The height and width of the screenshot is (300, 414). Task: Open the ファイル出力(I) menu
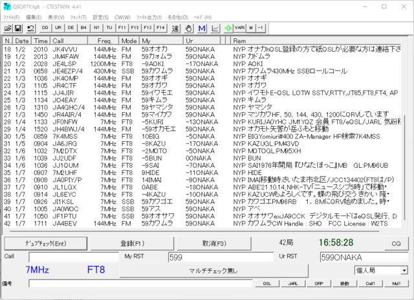click(x=149, y=17)
